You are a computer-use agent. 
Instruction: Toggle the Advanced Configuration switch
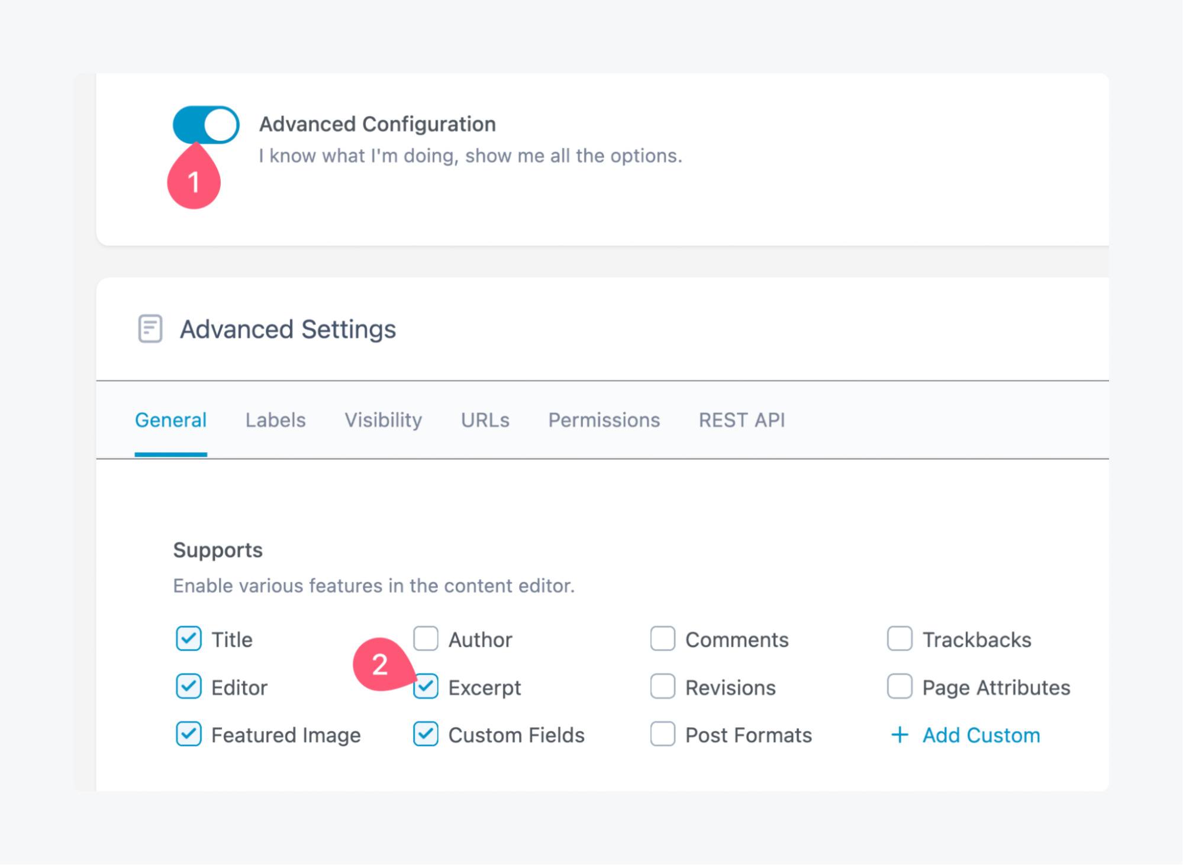[206, 125]
